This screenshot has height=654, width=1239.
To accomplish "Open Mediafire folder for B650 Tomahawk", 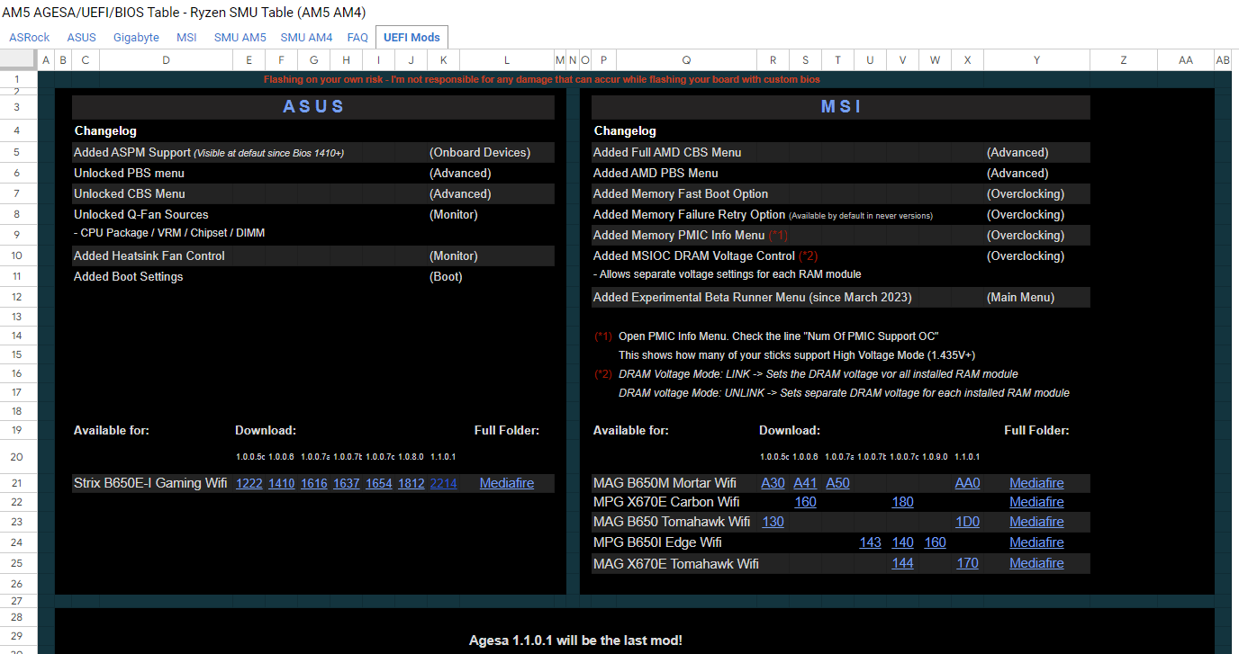I will tap(1036, 522).
